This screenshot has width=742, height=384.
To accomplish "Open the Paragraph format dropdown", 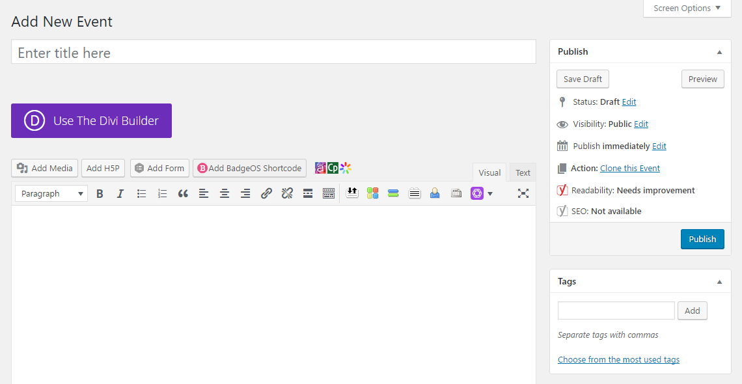I will pyautogui.click(x=51, y=193).
